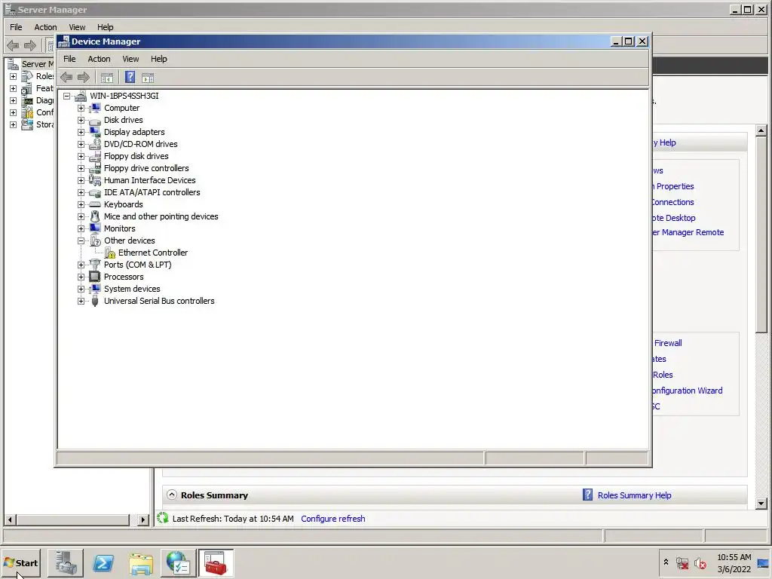Click the Firewall link in Server Manager
Image resolution: width=772 pixels, height=579 pixels.
point(668,343)
